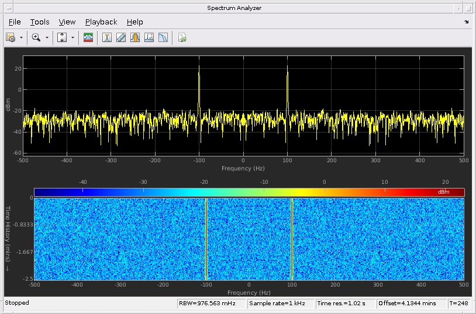
Task: Enable the peak finder tool
Action: (x=149, y=37)
